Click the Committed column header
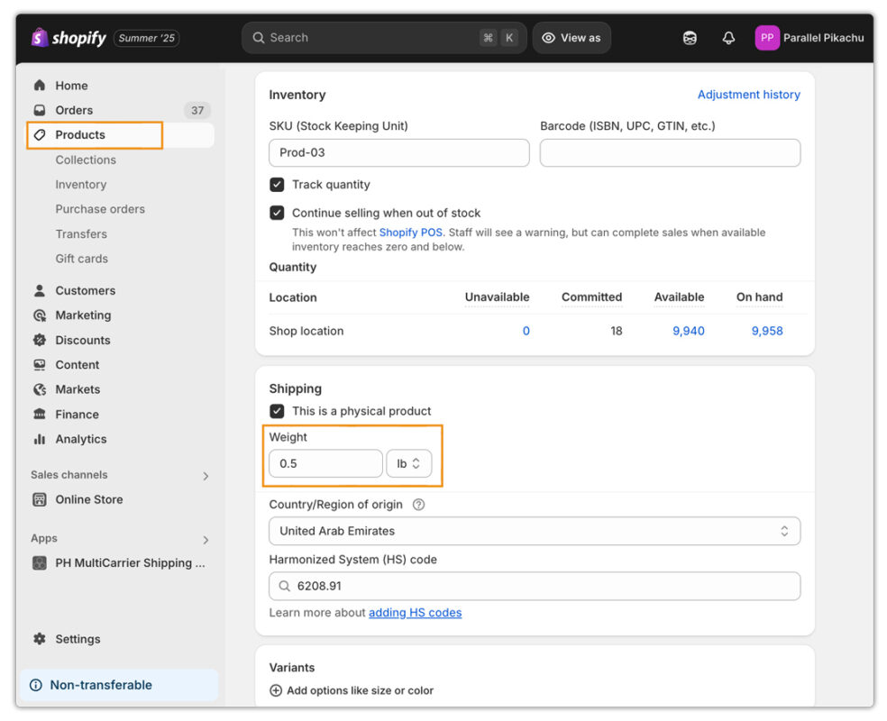Viewport: 887px width, 721px height. (x=591, y=297)
